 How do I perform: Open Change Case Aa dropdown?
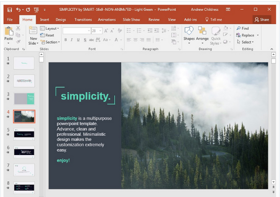click(x=106, y=40)
